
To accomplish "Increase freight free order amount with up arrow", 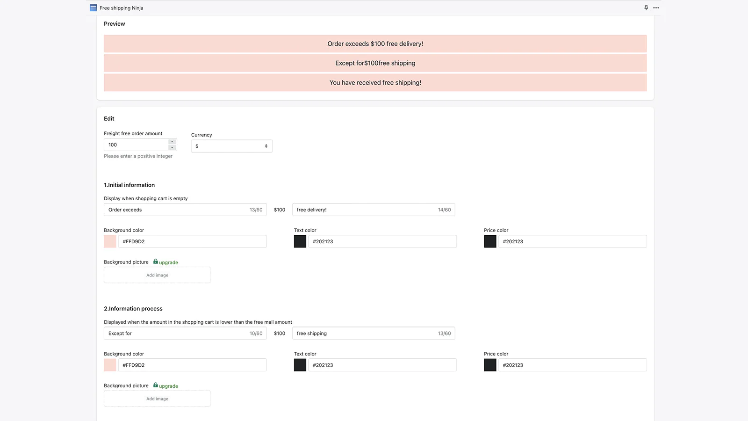I will click(x=172, y=142).
